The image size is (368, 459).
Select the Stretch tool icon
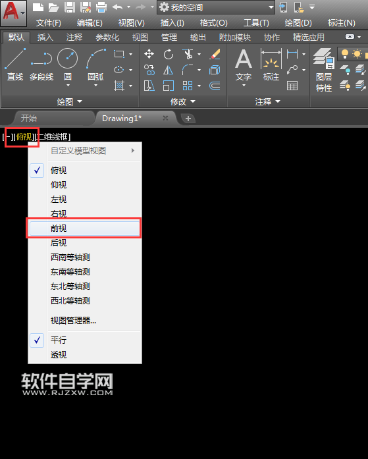[149, 86]
